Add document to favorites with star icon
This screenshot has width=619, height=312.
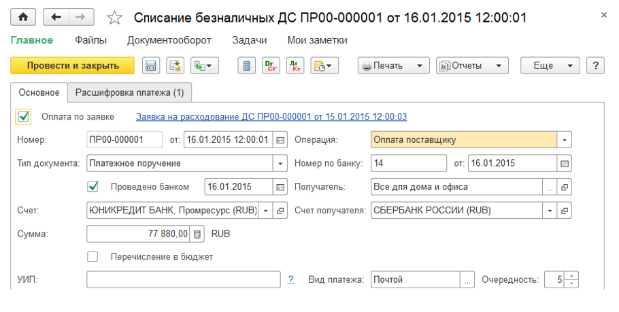click(x=115, y=18)
